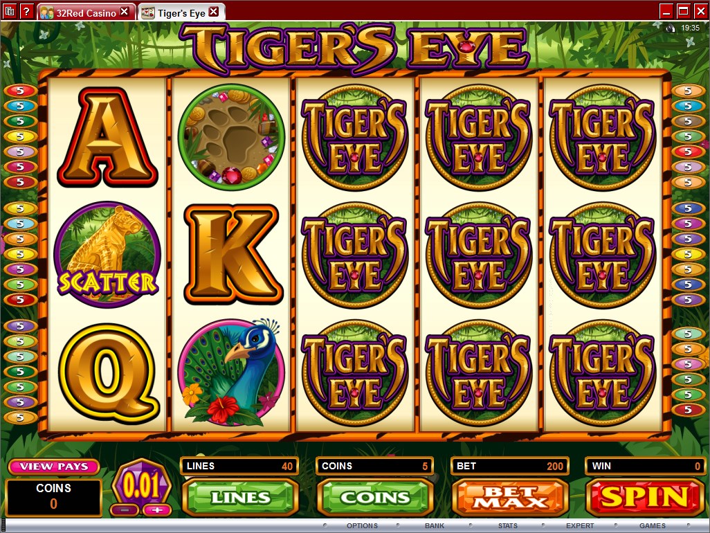Click the Scatter tiger symbol
Screen dimensions: 710x533
[107, 255]
